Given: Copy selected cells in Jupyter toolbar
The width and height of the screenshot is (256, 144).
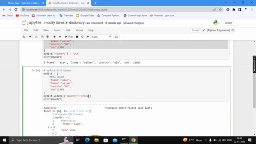Looking at the screenshot, I should (x=42, y=37).
